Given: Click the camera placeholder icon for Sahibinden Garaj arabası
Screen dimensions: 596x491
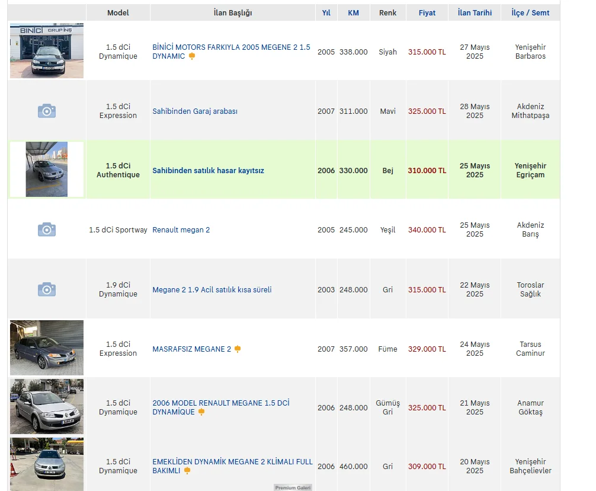Looking at the screenshot, I should tap(47, 111).
